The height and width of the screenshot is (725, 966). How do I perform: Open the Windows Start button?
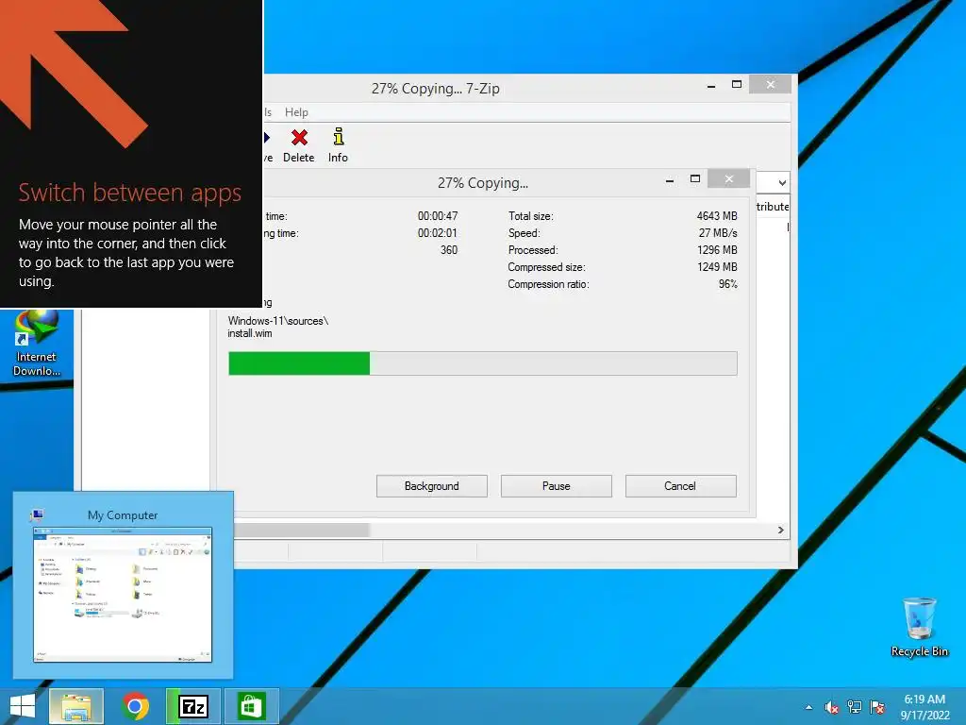23,706
